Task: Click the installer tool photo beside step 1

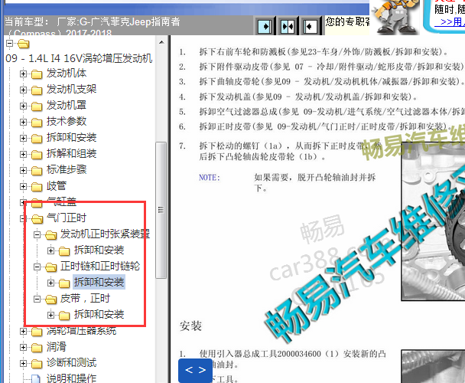Action: pos(433,366)
